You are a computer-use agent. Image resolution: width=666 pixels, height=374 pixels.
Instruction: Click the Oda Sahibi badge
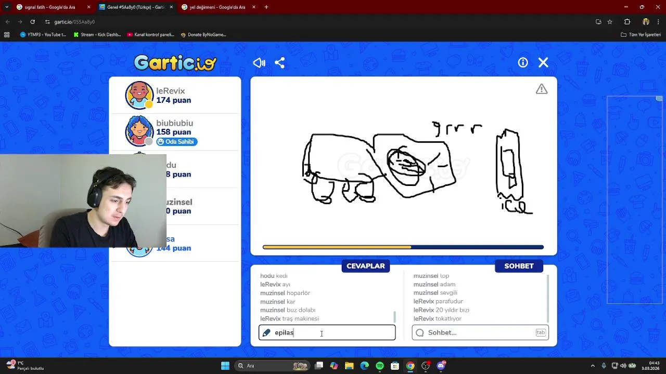(x=177, y=142)
